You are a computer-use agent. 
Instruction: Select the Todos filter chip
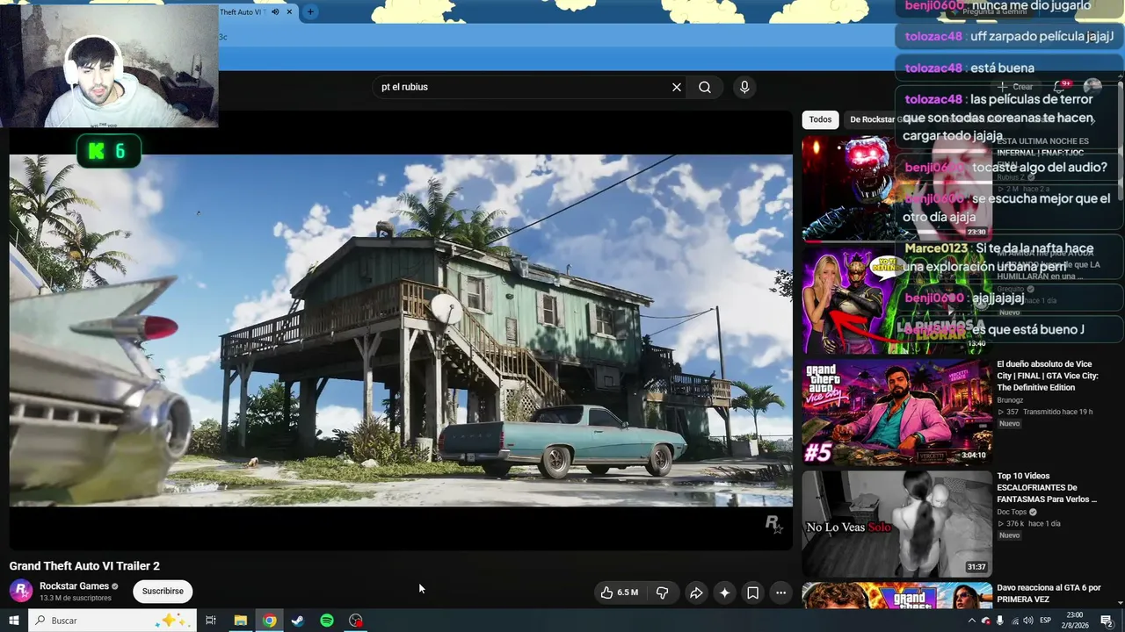[820, 119]
